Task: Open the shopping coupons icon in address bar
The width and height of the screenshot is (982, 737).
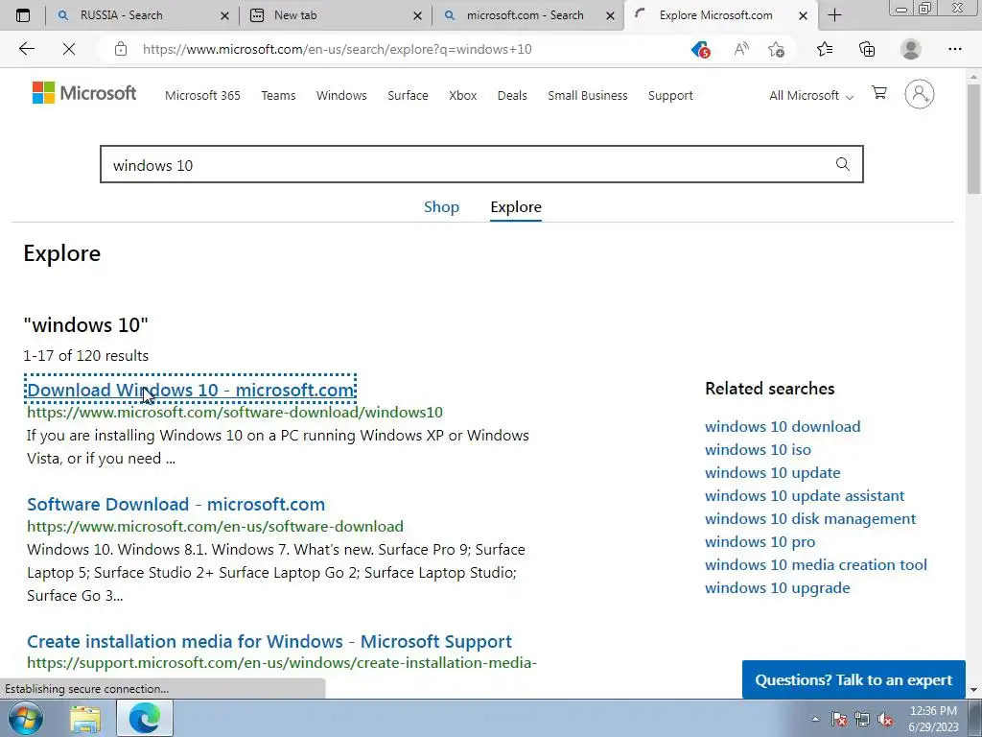Action: 700,49
